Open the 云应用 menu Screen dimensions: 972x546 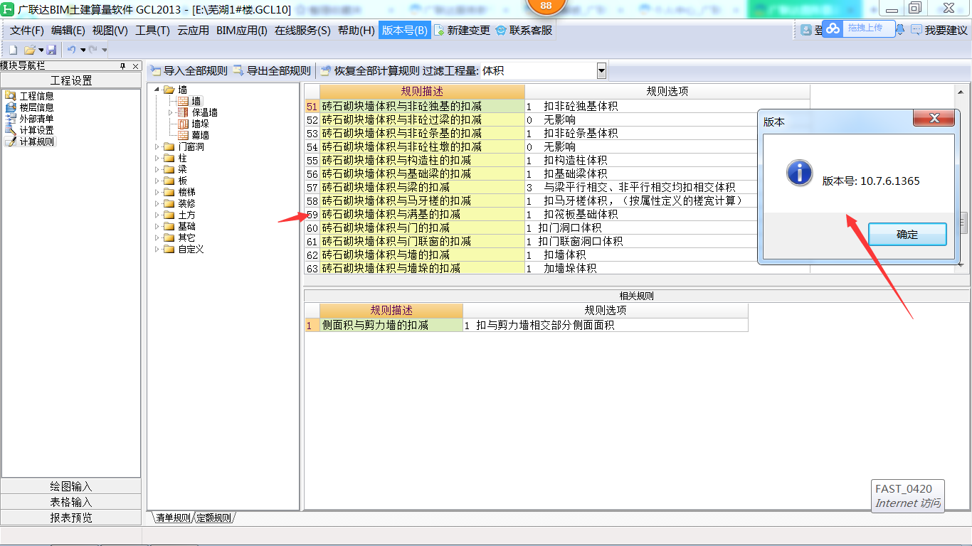(194, 31)
